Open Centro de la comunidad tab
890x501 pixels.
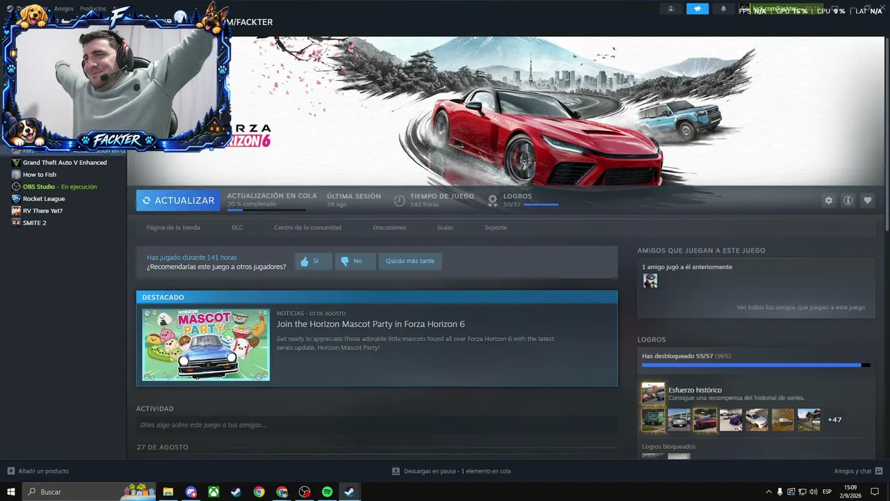(x=307, y=228)
